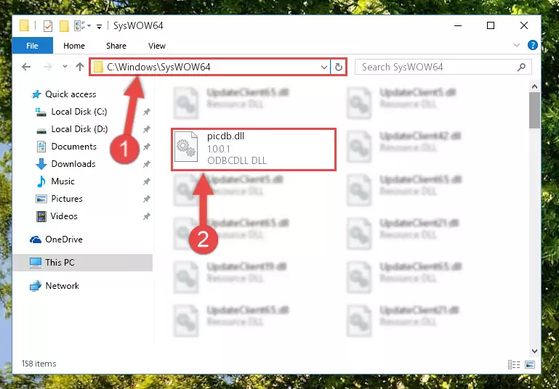This screenshot has height=389, width=559.
Task: Expand the ribbon with the chevron
Action: (x=517, y=45)
